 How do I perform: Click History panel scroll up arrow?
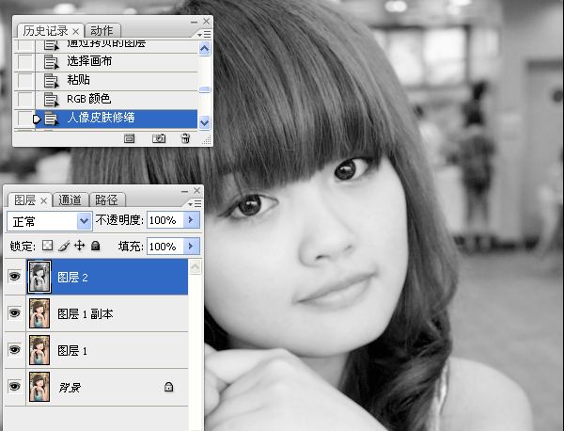[x=204, y=48]
